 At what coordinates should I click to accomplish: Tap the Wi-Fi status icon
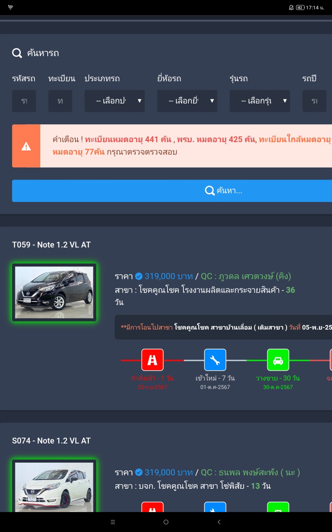(x=10, y=7)
